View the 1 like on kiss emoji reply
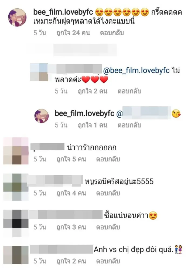Viewport: 188px width, 270px height. point(93,125)
